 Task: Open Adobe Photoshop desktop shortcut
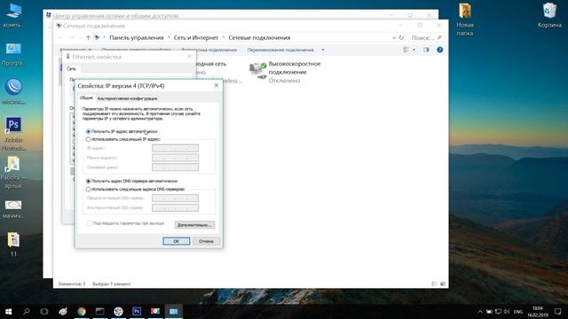[x=13, y=134]
